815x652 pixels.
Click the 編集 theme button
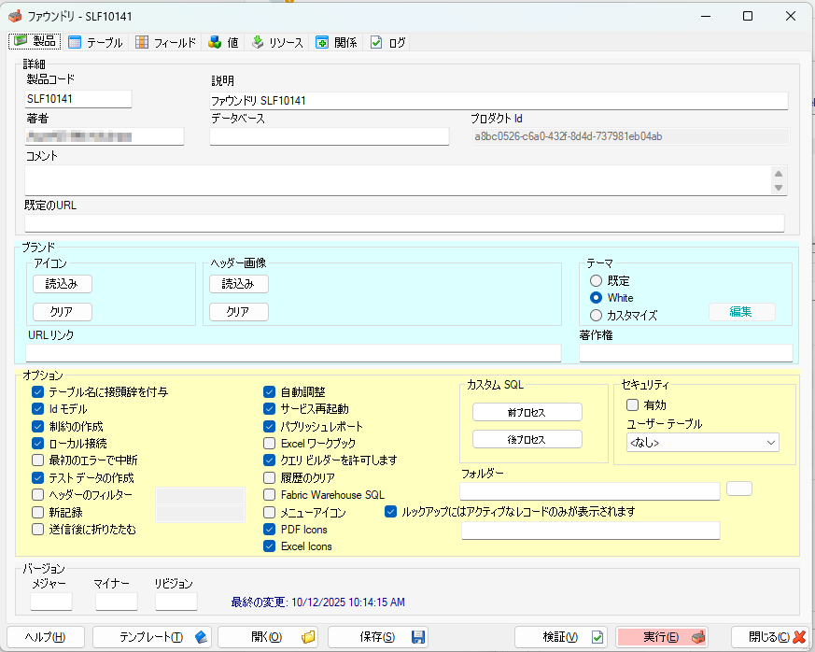(x=741, y=312)
